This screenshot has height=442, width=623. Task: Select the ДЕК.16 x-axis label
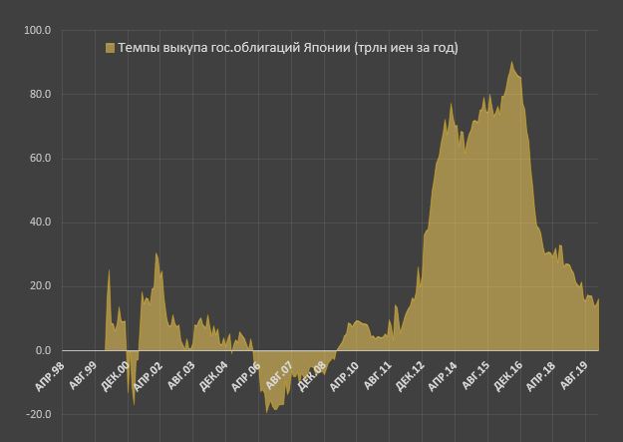507,374
